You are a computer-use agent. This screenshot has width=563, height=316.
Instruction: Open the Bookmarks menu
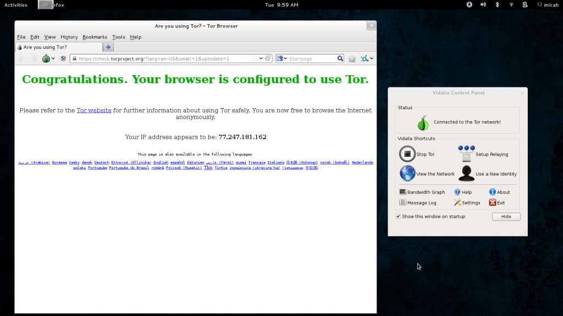[95, 37]
